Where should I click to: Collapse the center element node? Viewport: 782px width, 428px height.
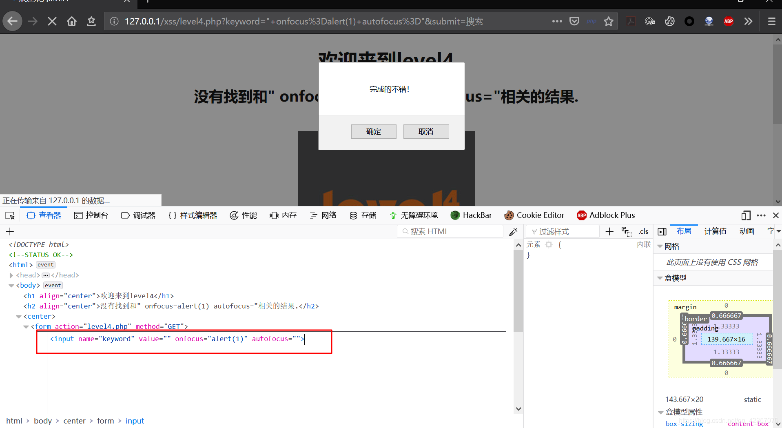point(19,317)
